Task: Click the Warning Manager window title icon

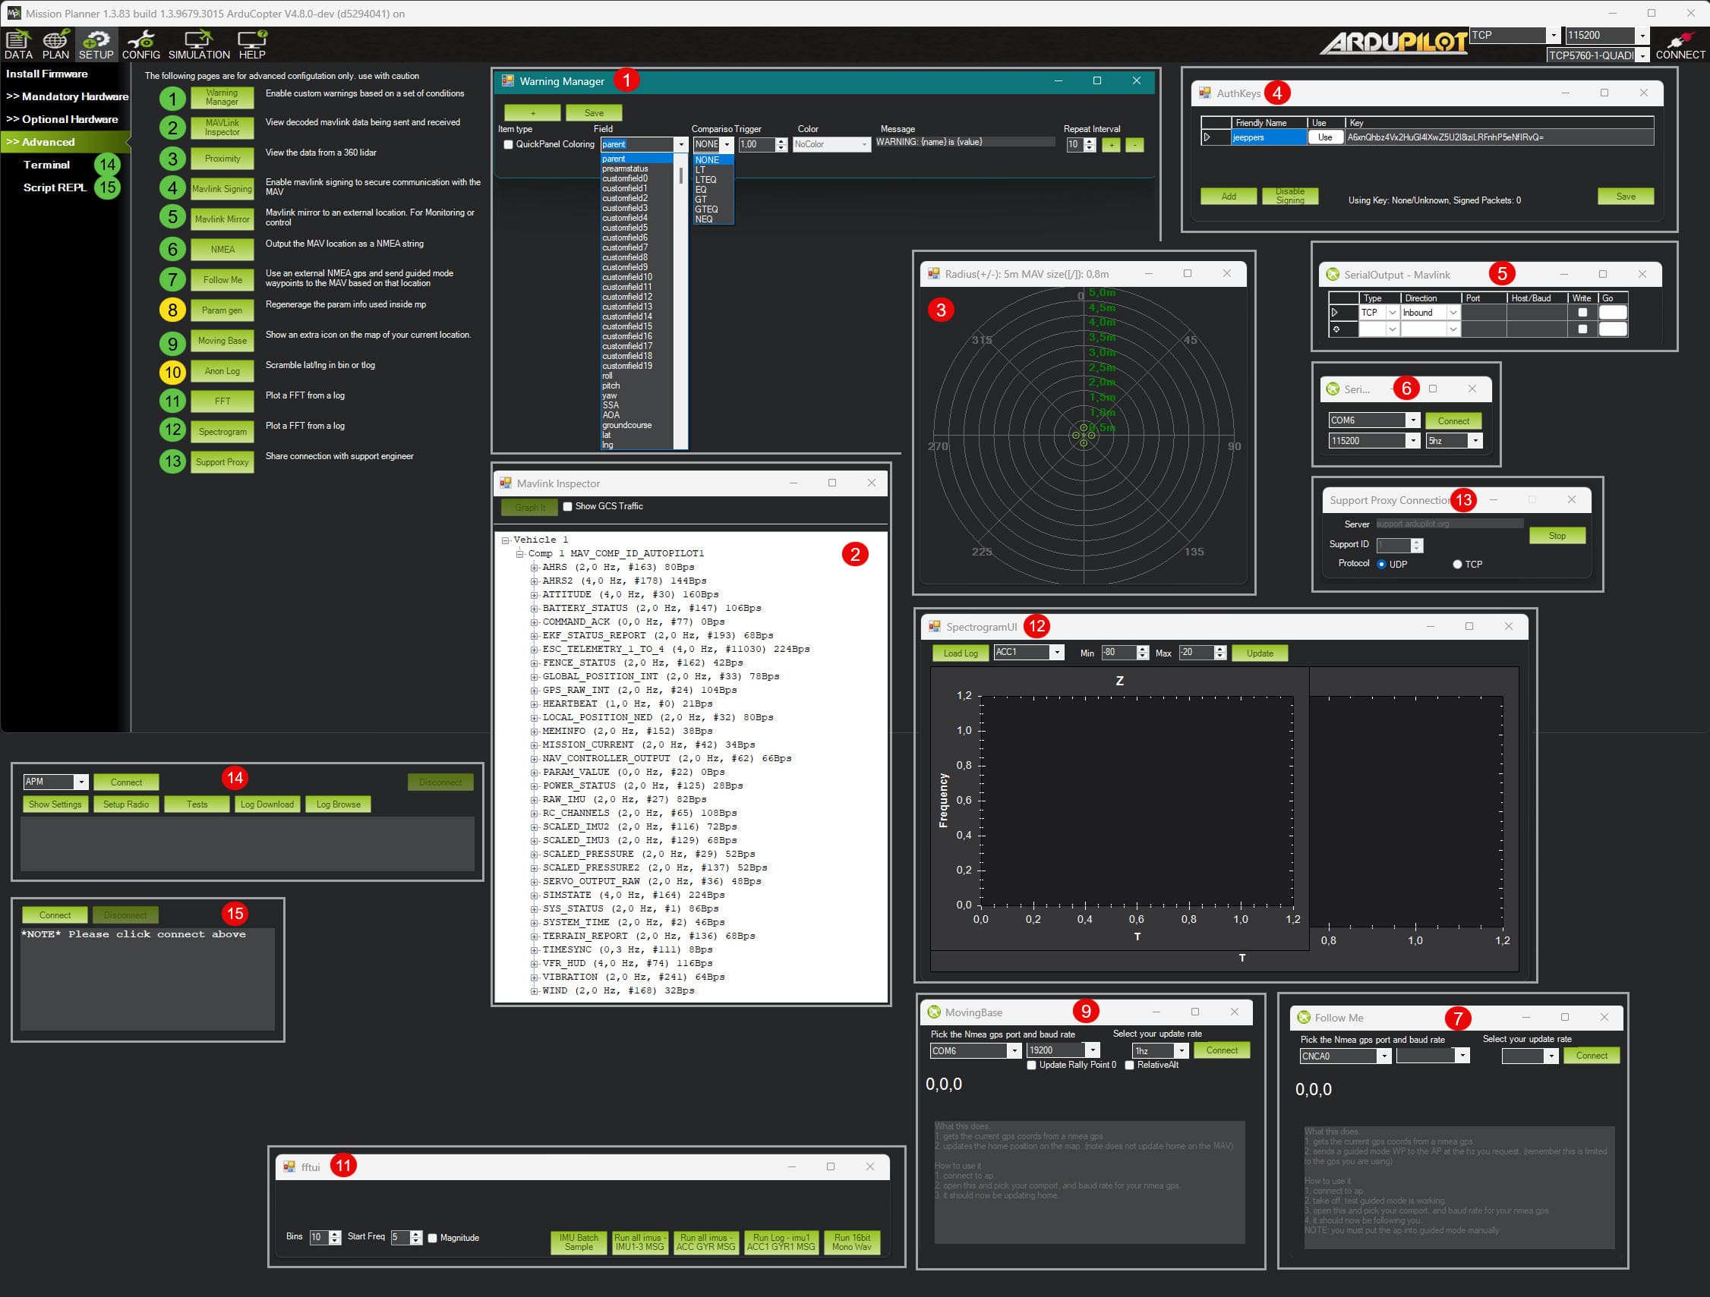Action: pyautogui.click(x=508, y=80)
